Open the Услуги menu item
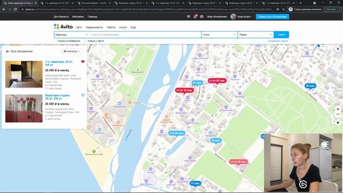This screenshot has height=193, width=343. pyautogui.click(x=123, y=27)
